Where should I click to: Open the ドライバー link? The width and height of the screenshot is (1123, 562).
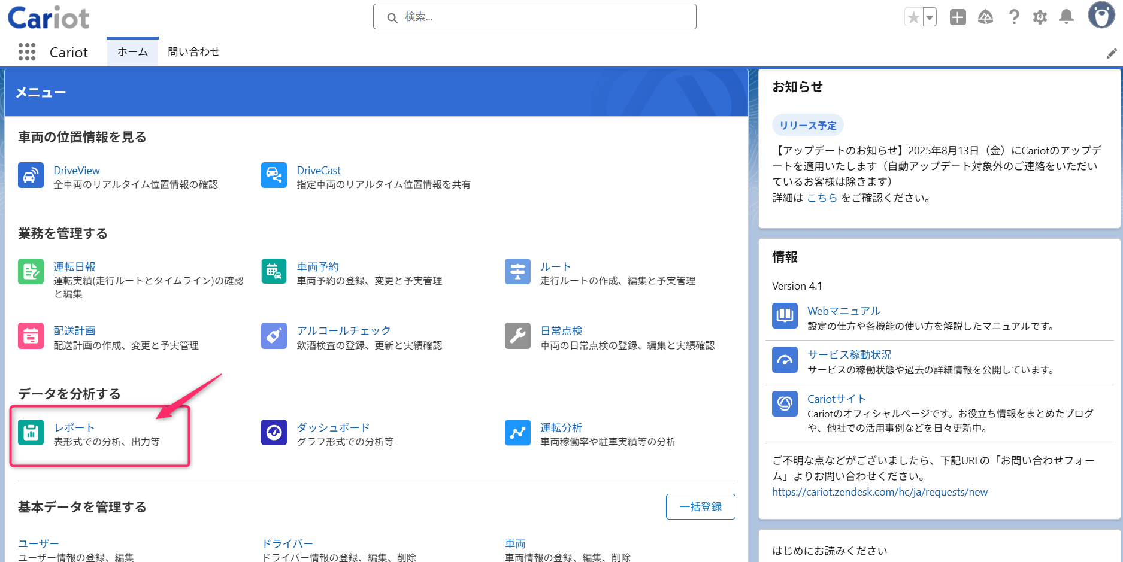pyautogui.click(x=287, y=543)
